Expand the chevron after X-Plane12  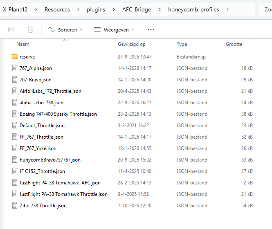tap(36, 9)
